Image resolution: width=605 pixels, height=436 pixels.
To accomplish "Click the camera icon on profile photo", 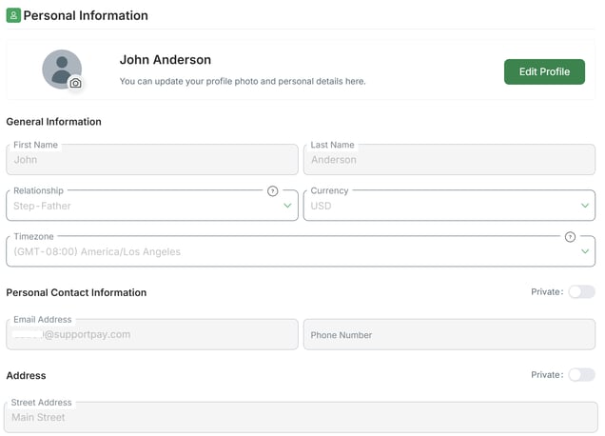I will tap(75, 84).
